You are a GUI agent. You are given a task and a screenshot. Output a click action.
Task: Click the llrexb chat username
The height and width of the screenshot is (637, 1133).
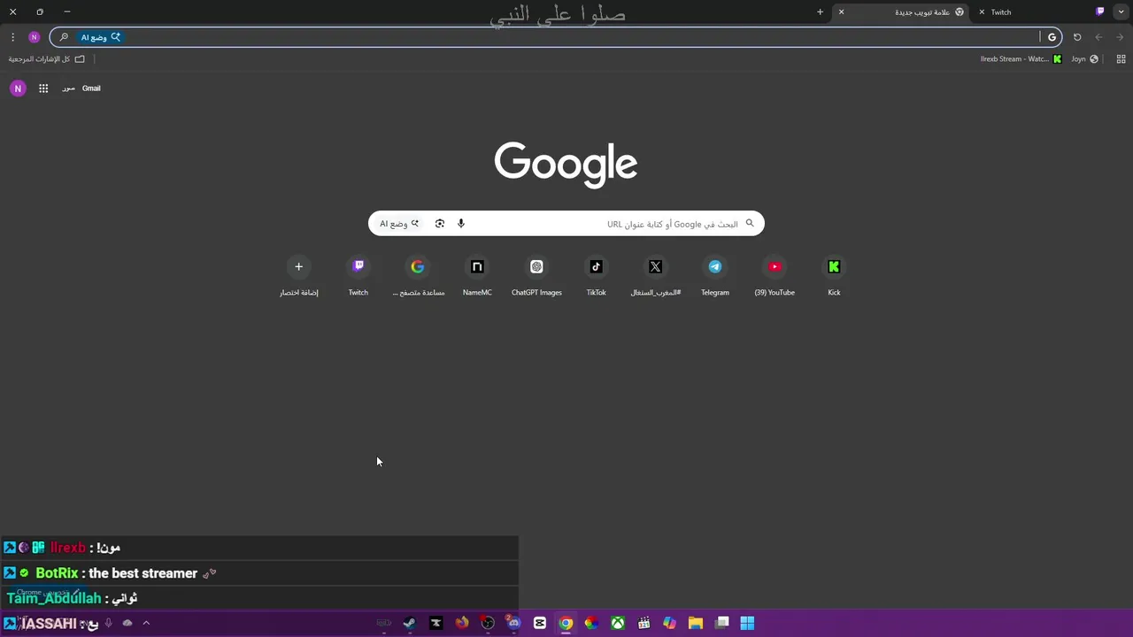(x=68, y=548)
